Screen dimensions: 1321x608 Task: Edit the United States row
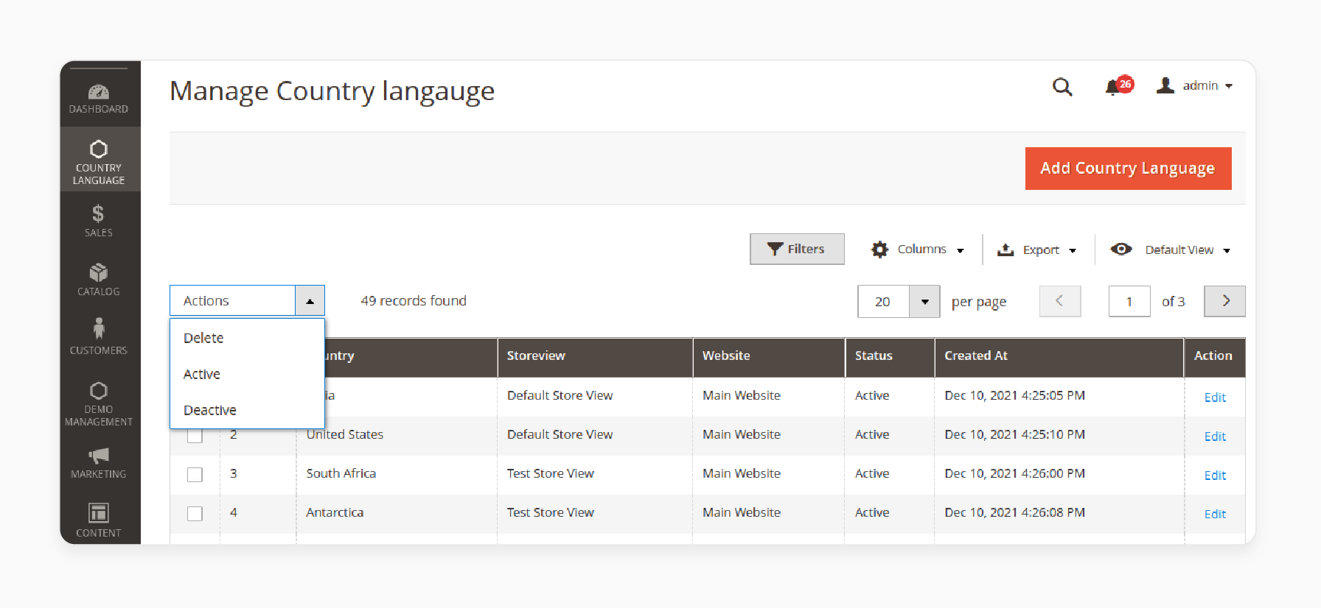[x=1215, y=436]
